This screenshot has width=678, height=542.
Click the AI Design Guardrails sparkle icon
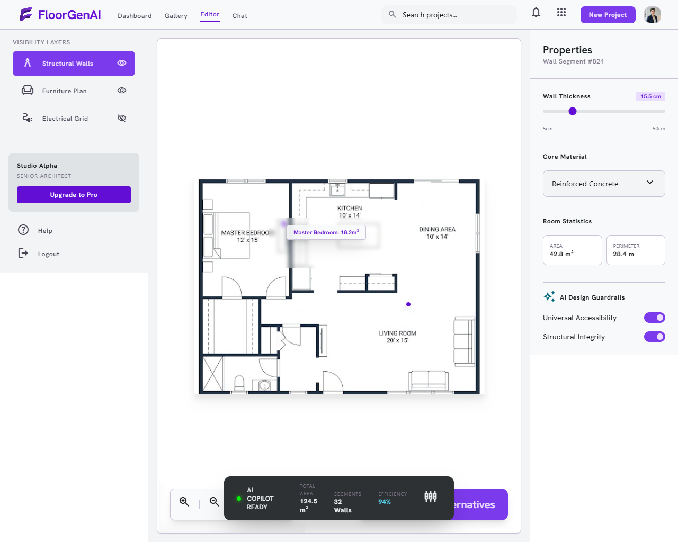tap(549, 297)
